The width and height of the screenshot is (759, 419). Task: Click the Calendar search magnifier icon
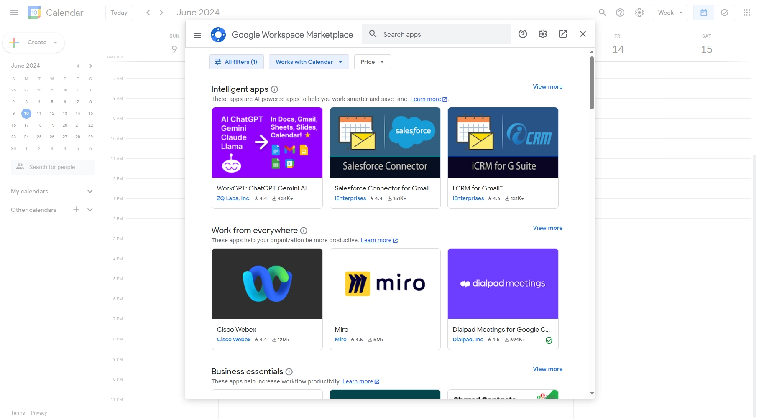coord(602,13)
